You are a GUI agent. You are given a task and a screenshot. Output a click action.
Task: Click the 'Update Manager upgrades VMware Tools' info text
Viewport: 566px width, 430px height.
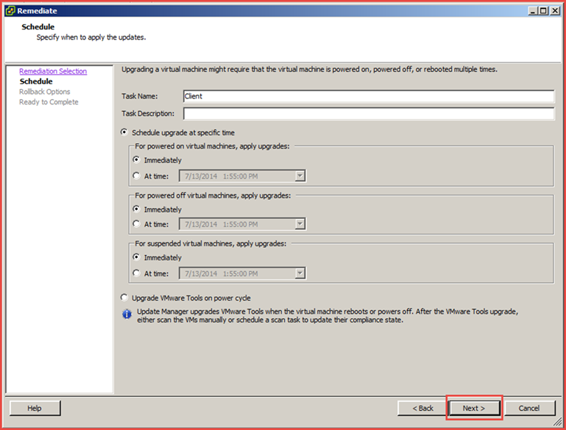pos(328,315)
